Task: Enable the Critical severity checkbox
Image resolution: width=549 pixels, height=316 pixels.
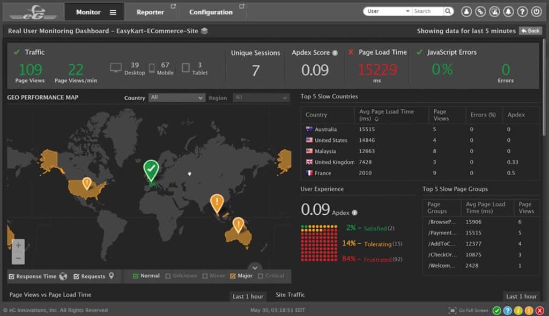Action: pyautogui.click(x=259, y=276)
